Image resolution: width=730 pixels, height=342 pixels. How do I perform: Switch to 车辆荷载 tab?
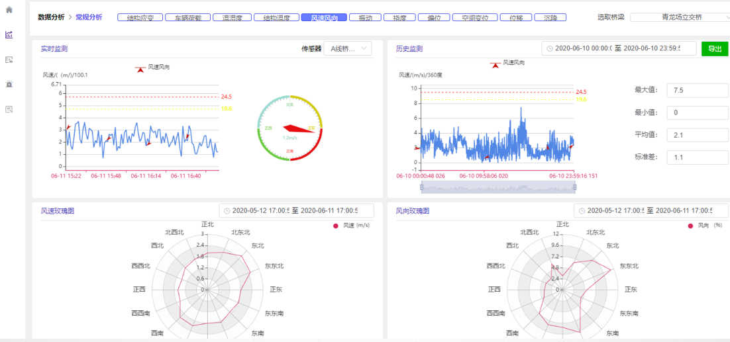(186, 18)
